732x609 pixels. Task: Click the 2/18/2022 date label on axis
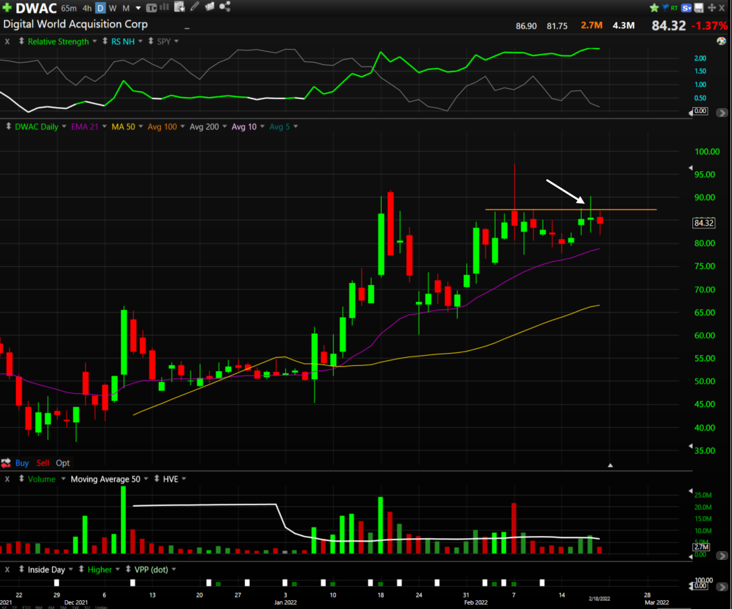click(599, 599)
